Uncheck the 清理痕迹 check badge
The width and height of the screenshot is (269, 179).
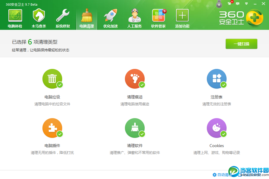pyautogui.click(x=142, y=85)
